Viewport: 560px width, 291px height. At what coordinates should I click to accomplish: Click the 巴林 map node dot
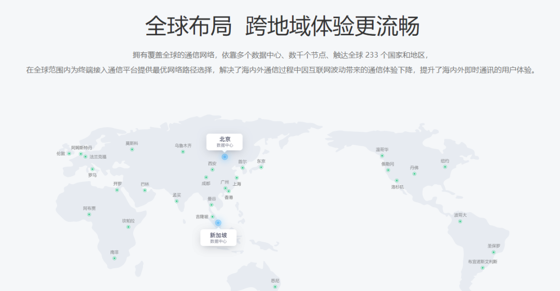[x=145, y=190]
